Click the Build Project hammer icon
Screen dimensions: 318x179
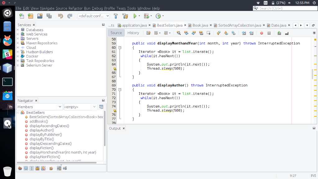click(x=116, y=16)
